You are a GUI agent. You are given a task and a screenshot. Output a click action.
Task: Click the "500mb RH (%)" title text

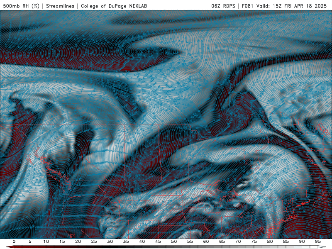coord(21,6)
